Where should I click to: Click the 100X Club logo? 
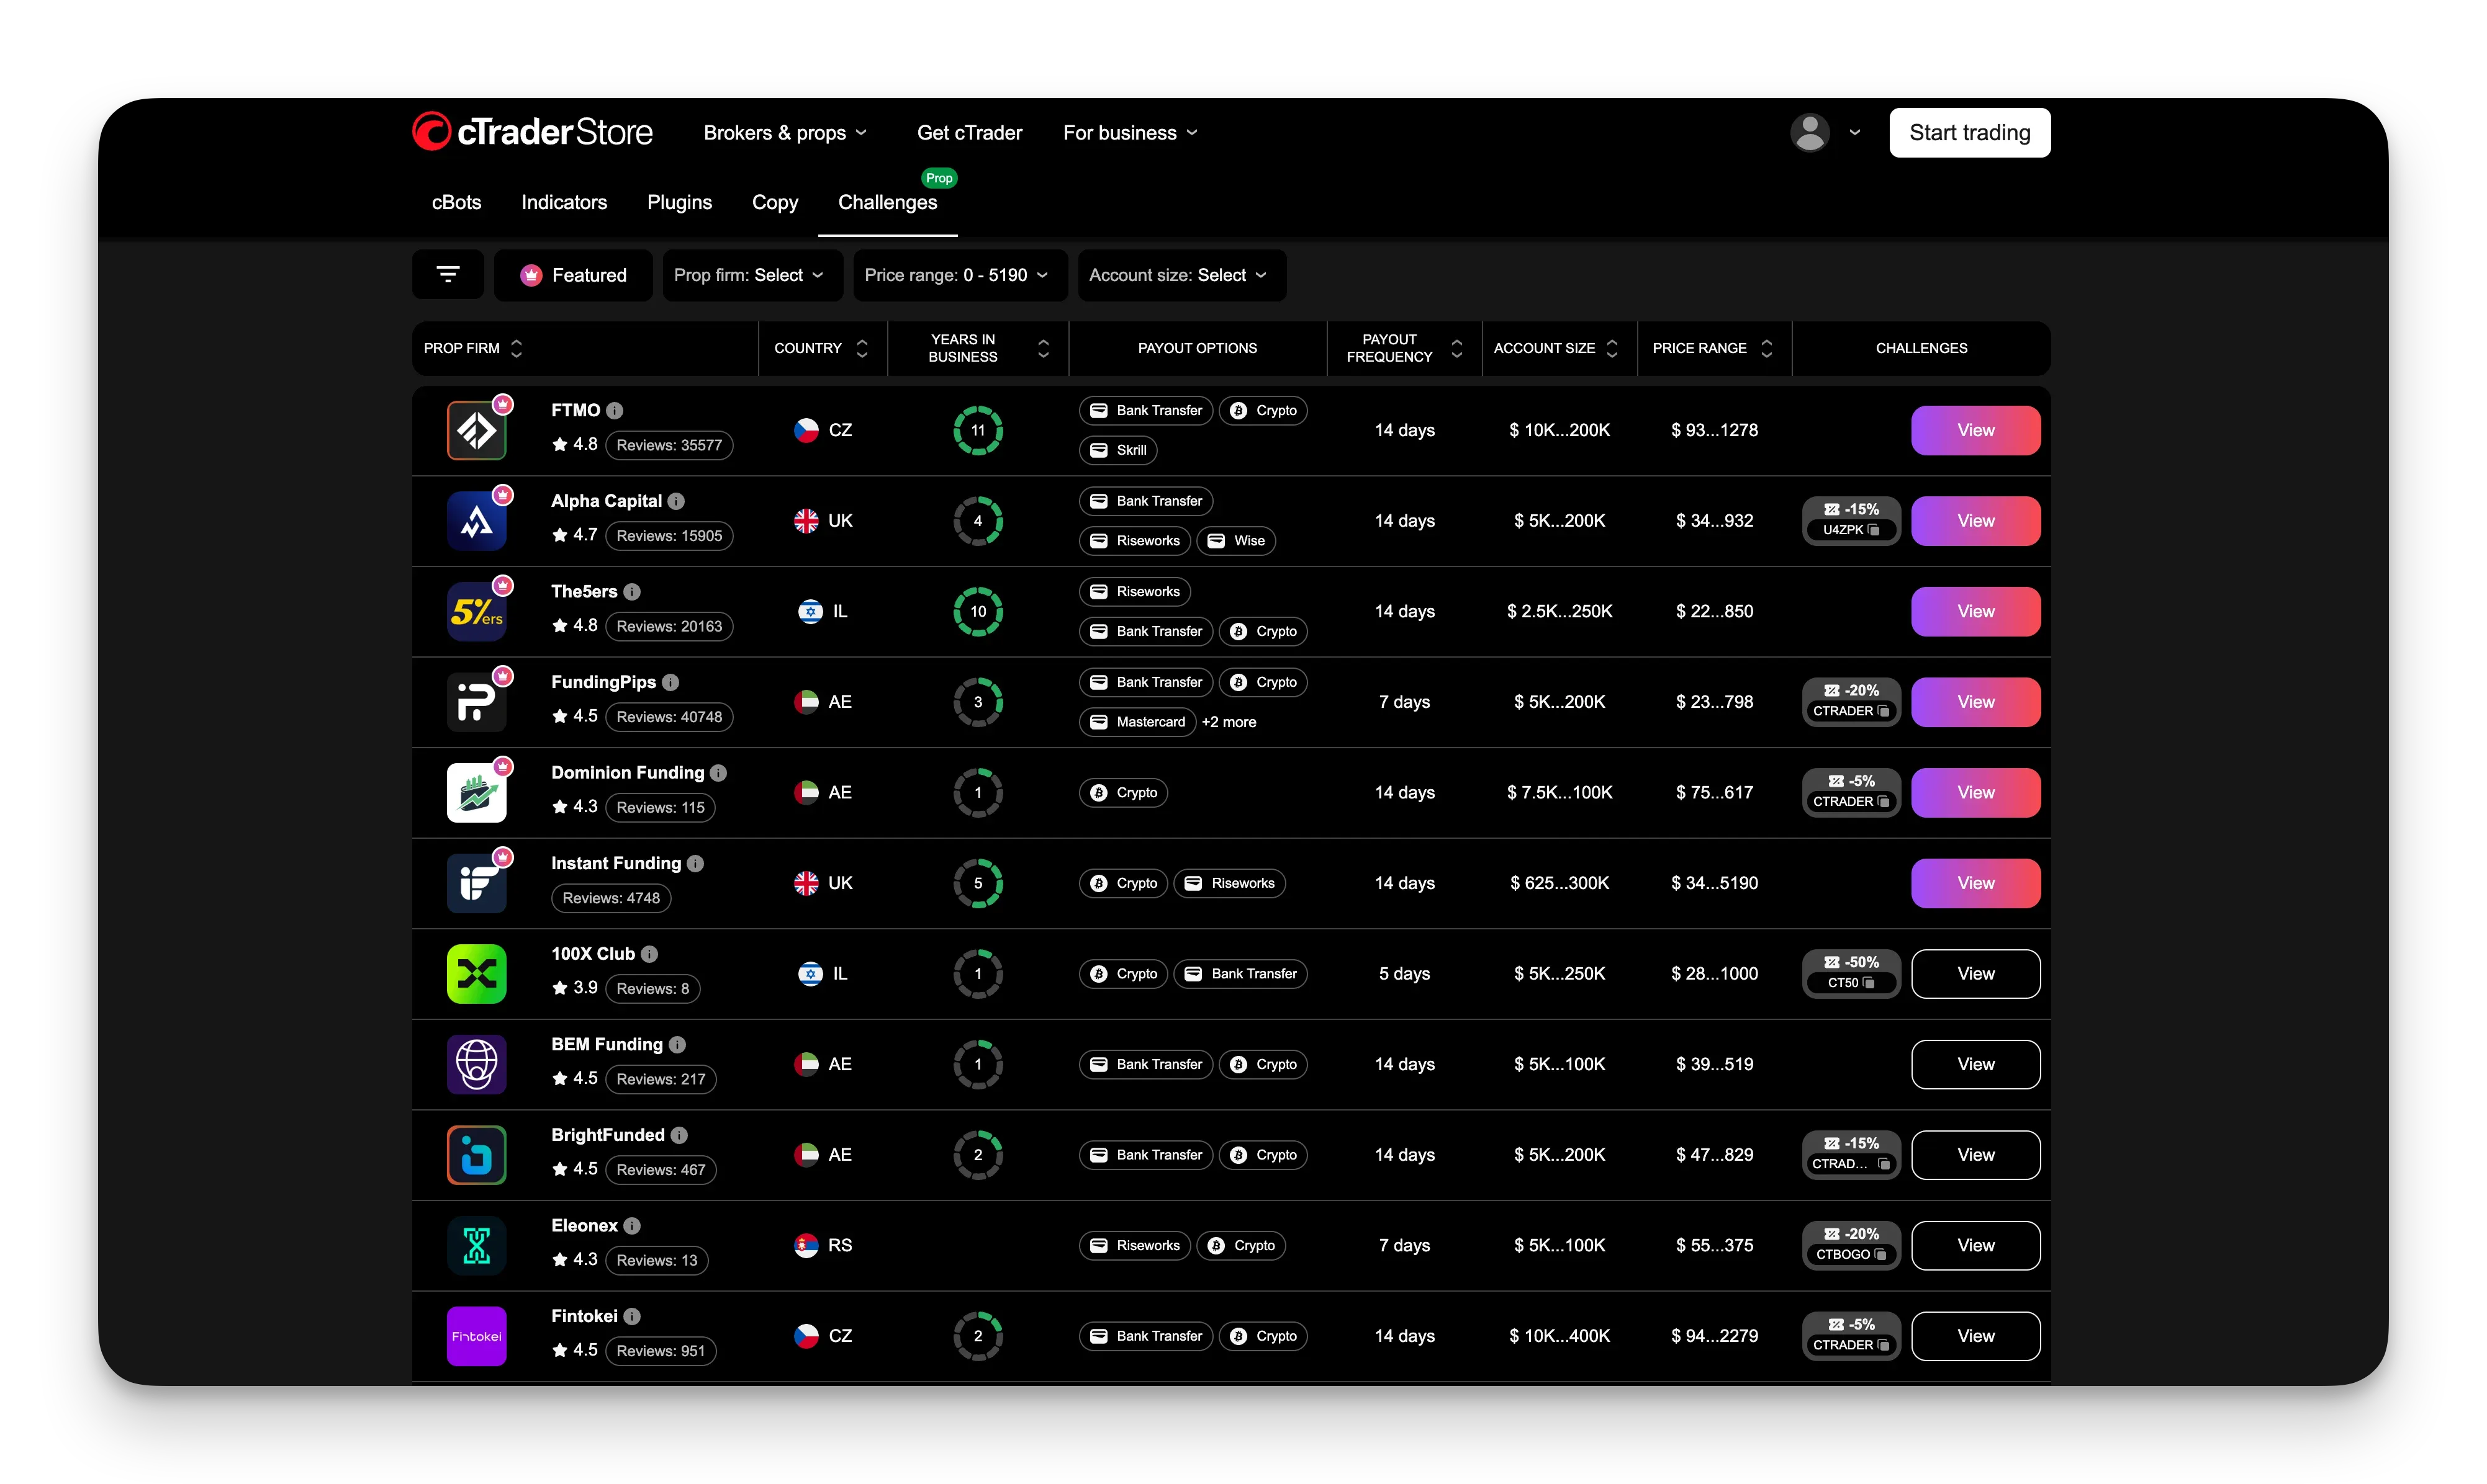coord(476,974)
